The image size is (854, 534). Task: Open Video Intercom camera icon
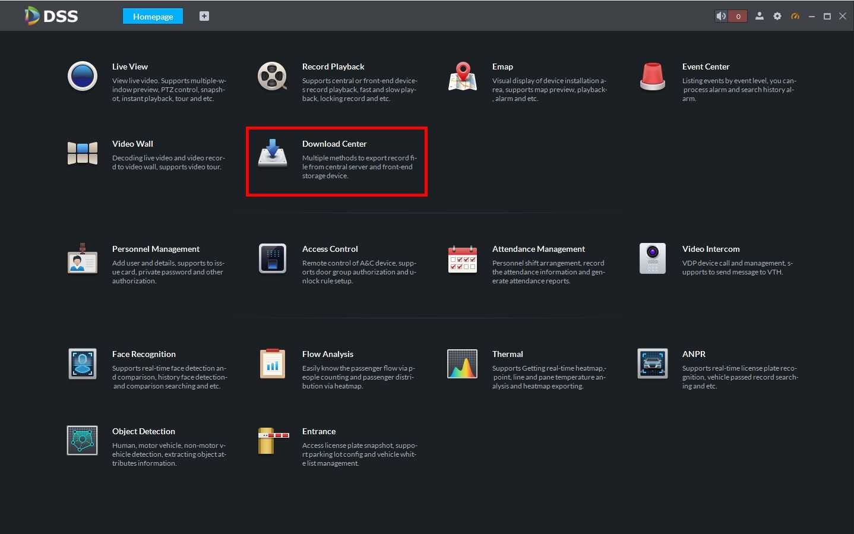[x=652, y=258]
